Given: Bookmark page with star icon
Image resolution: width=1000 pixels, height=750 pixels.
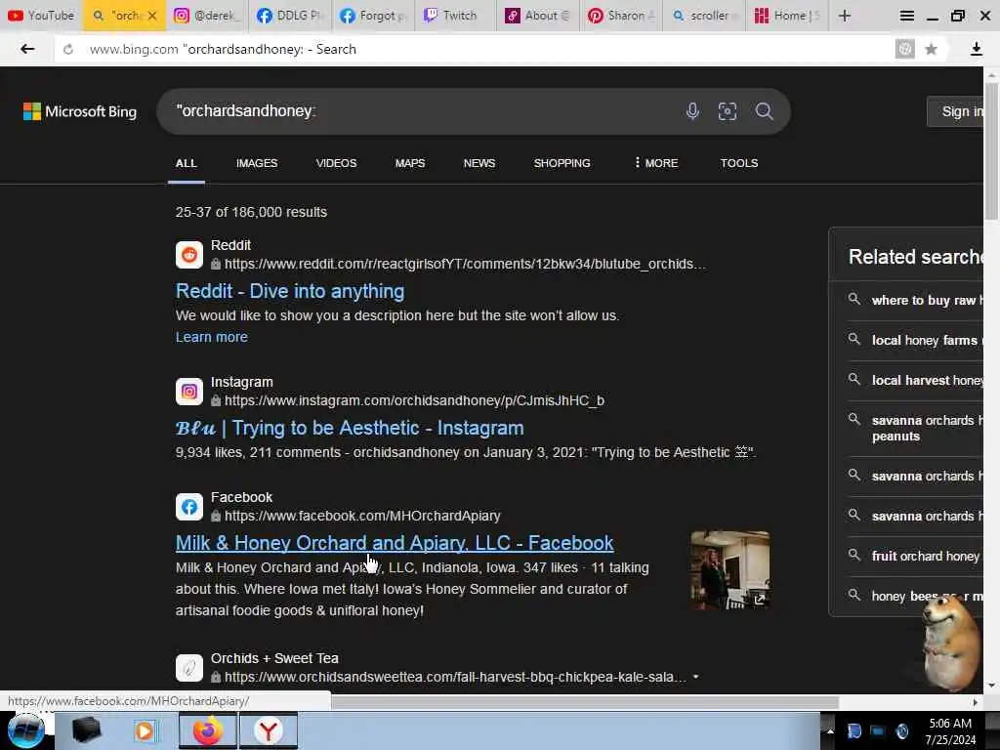Looking at the screenshot, I should click(931, 49).
